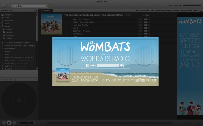Click scroll down arrow of sidebar scrollbar
The width and height of the screenshot is (203, 126).
tap(37, 69)
